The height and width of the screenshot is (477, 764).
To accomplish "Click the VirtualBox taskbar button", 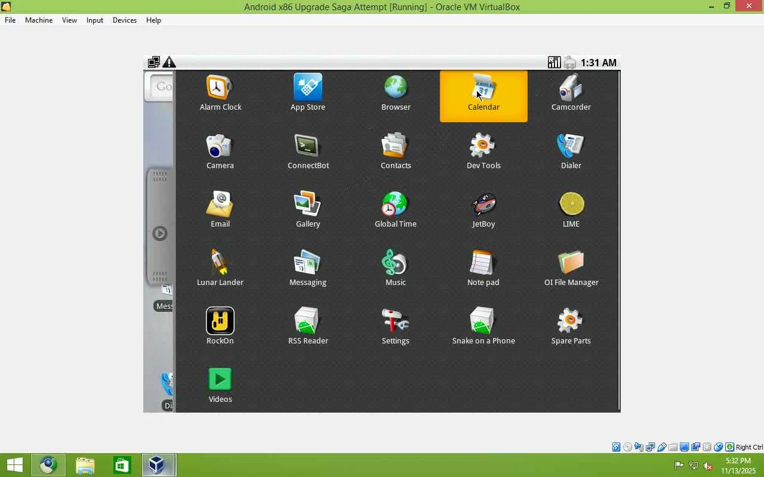I will point(158,465).
